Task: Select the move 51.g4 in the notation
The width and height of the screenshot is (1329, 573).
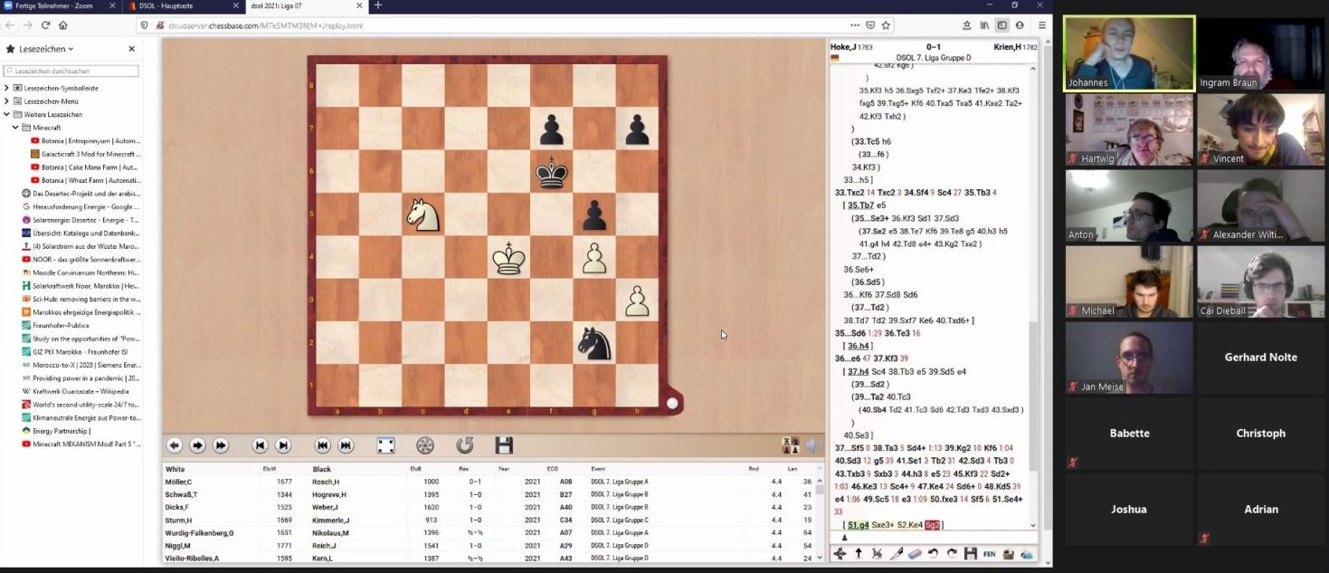Action: pyautogui.click(x=856, y=525)
